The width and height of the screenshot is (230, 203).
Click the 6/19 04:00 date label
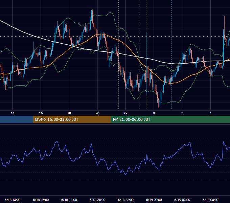pos(210,200)
